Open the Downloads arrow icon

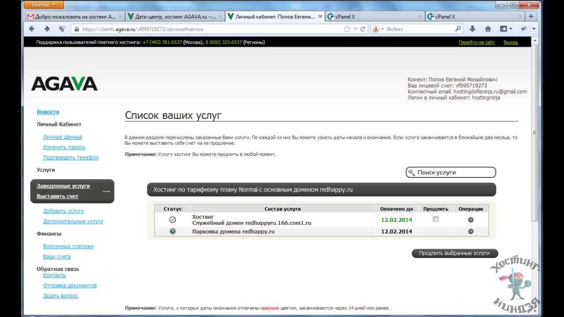tap(472, 29)
